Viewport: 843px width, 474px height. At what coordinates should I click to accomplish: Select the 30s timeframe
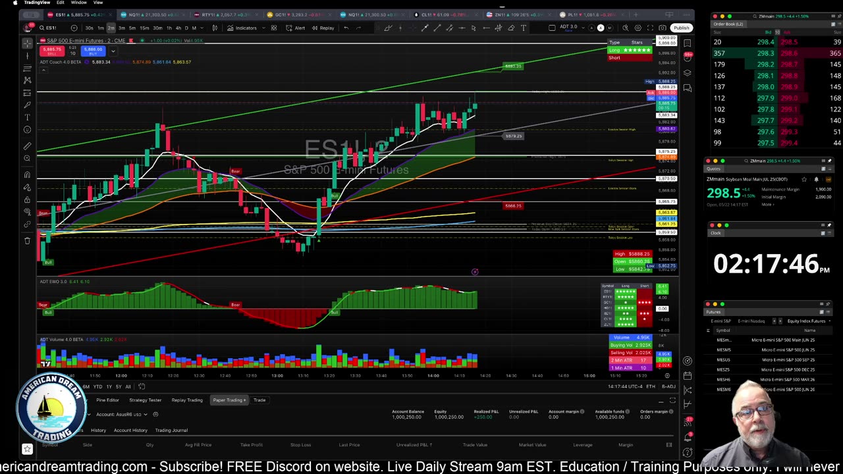(90, 28)
